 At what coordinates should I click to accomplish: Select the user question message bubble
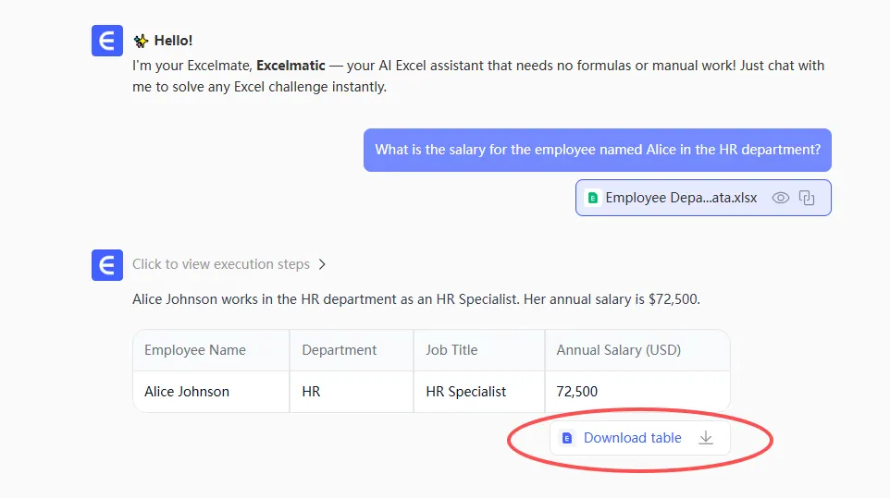[597, 150]
